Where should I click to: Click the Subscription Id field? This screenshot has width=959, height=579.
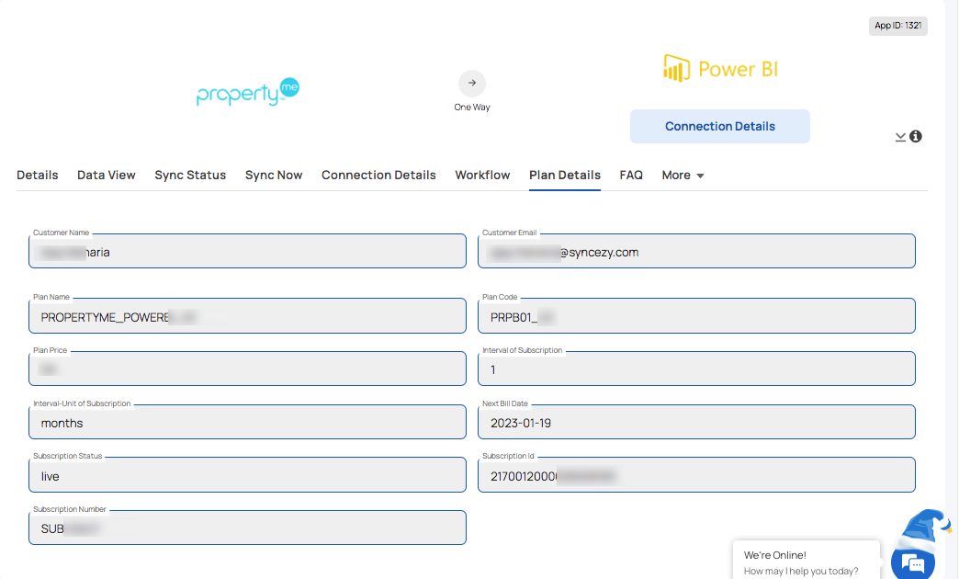pos(696,474)
